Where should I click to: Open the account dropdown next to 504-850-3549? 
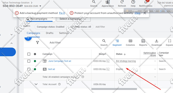click(40, 6)
